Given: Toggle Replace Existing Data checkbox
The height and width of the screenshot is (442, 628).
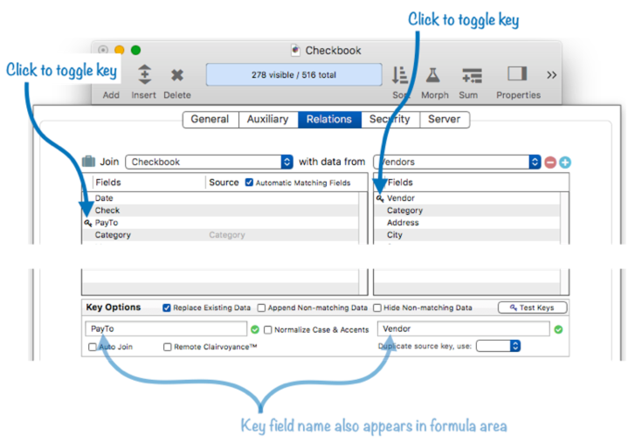Looking at the screenshot, I should coord(167,307).
